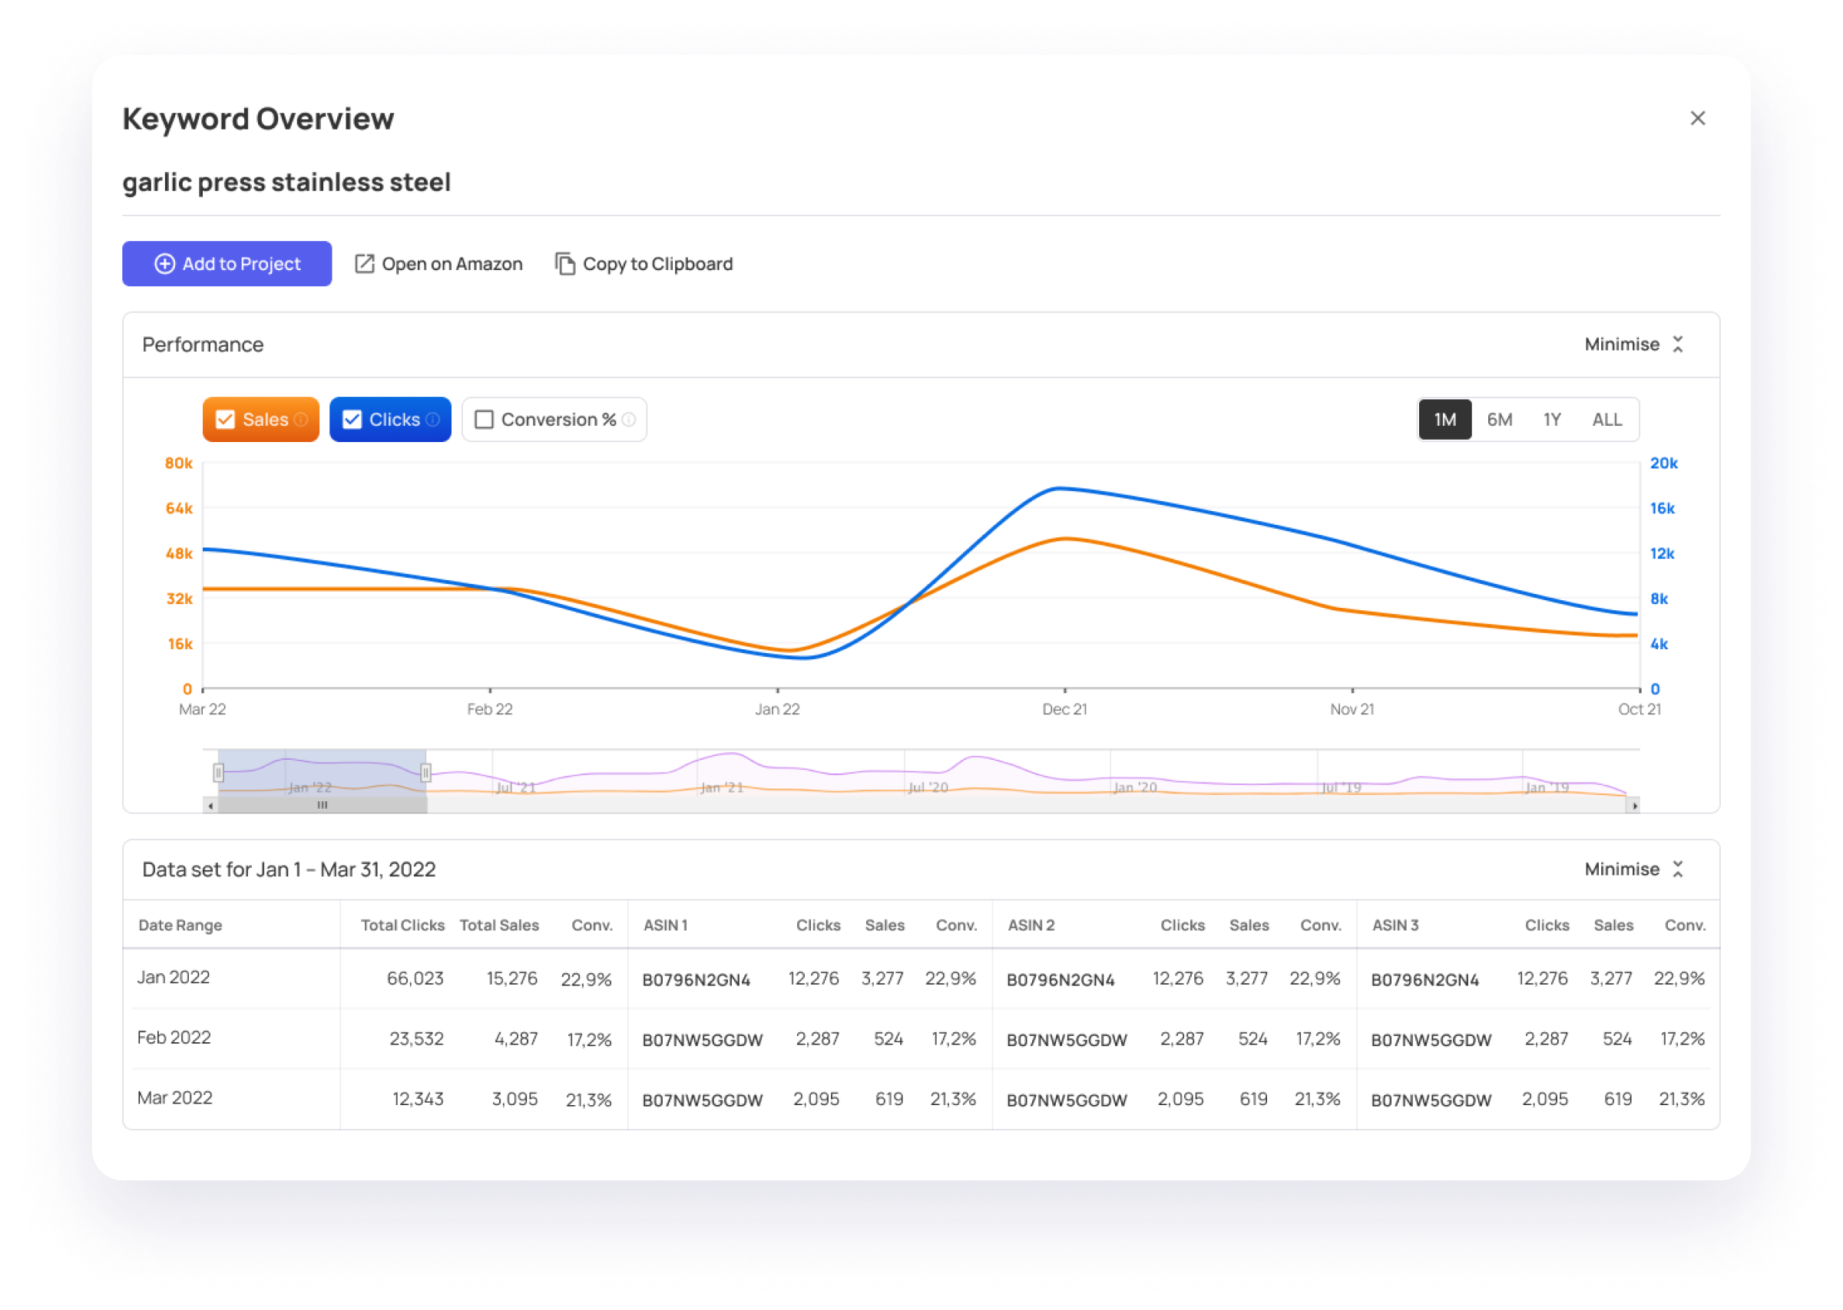
Task: Select the Jan 2022 row label
Action: [174, 978]
